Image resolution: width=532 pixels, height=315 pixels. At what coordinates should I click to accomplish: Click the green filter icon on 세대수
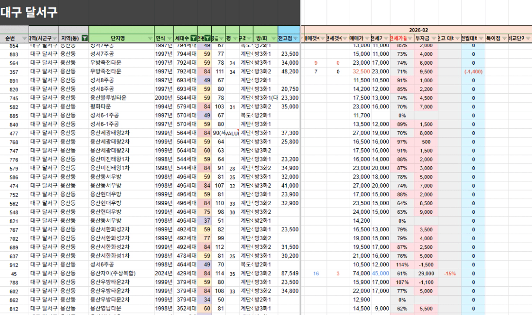pos(194,38)
